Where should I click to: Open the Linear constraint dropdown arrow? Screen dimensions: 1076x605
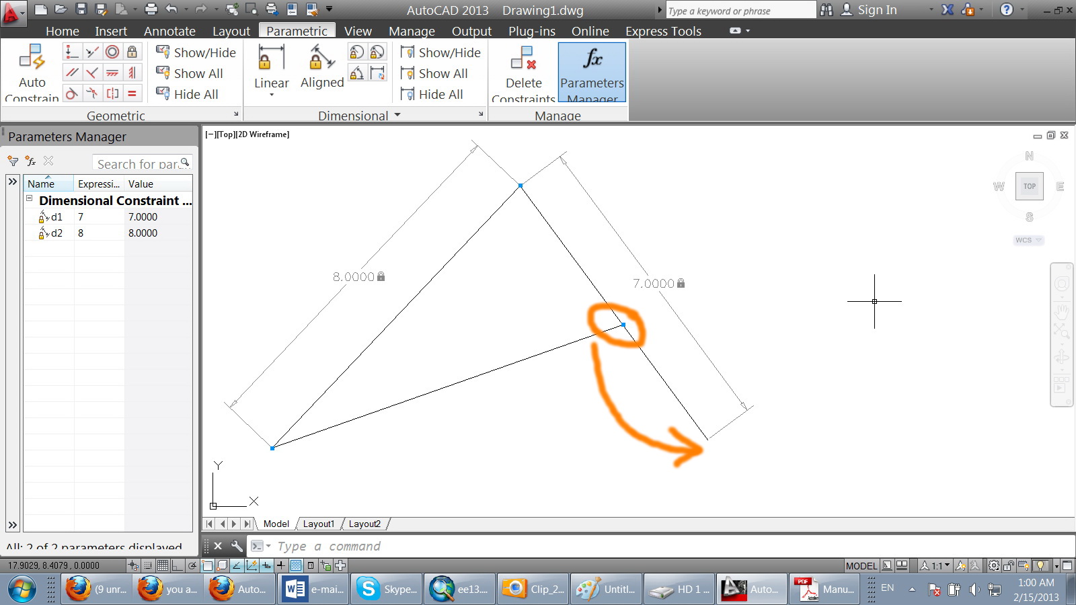click(271, 96)
